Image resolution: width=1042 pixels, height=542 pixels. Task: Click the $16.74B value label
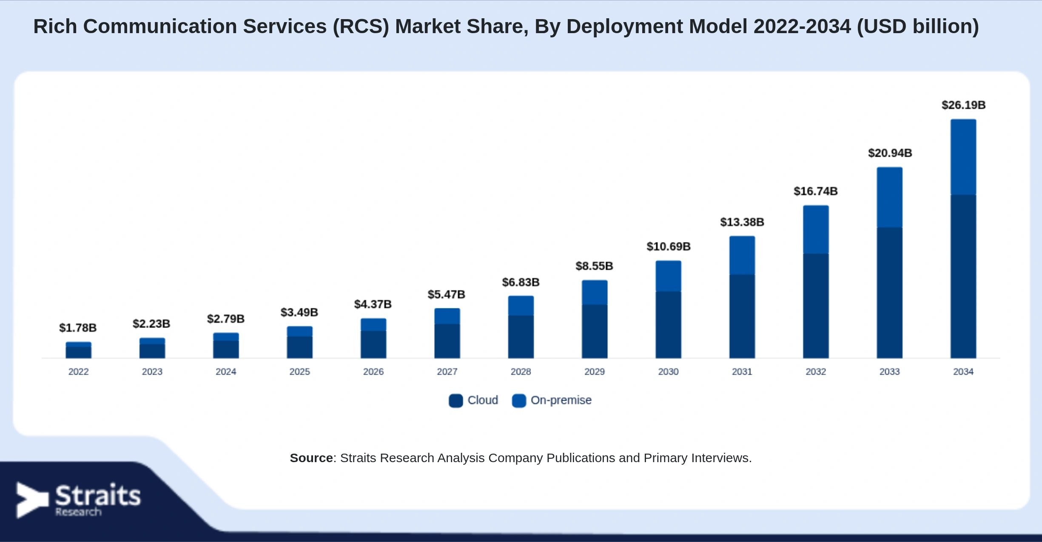[816, 191]
